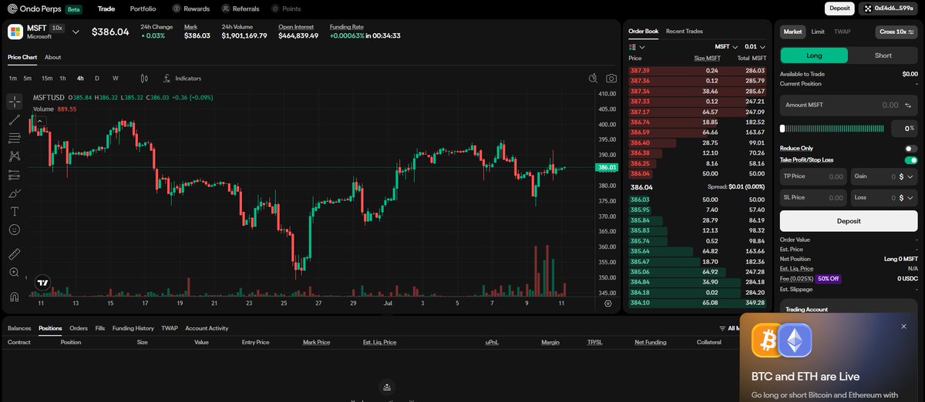Toggle the magnet snapping mode
925x402 pixels.
pyautogui.click(x=15, y=296)
